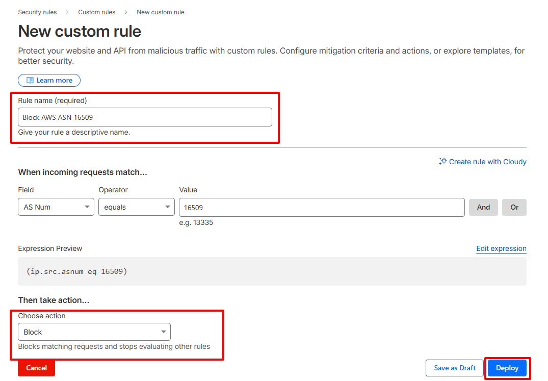548x381 pixels.
Task: Click the Learn more button
Action: [x=49, y=80]
